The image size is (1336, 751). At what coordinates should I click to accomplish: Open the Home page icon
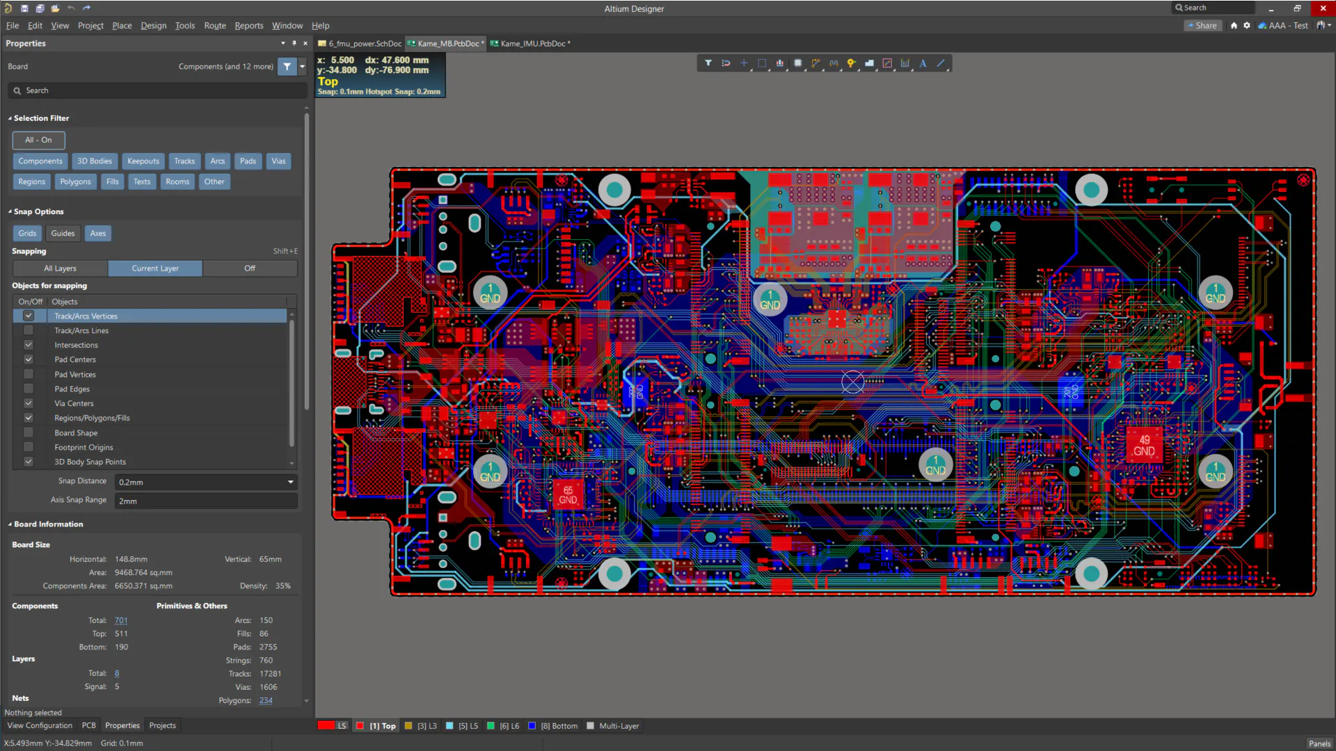[x=1234, y=26]
